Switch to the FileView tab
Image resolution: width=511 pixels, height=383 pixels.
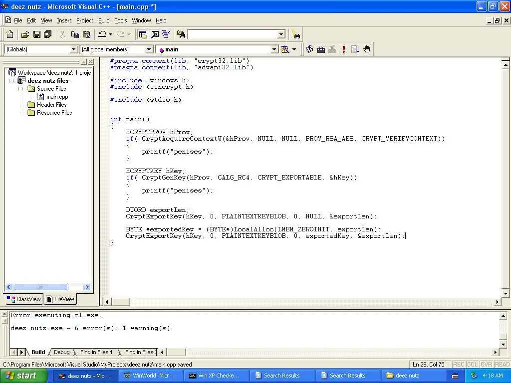60,299
